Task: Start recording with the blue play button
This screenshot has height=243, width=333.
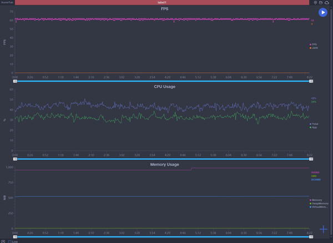Action: pyautogui.click(x=323, y=13)
